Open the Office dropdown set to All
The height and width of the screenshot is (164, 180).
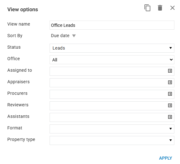pyautogui.click(x=112, y=60)
